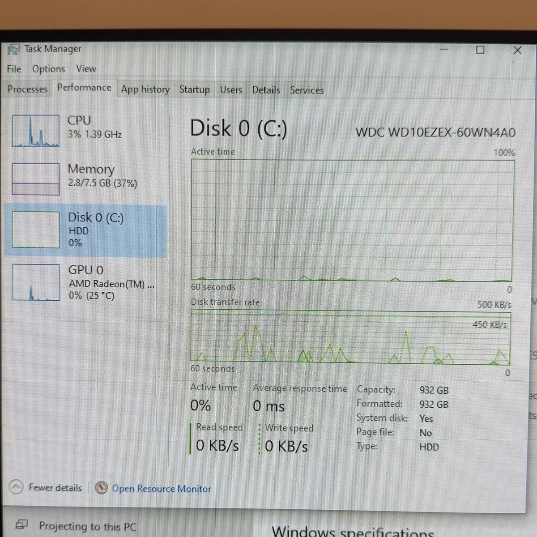
Task: Switch to the App history tab
Action: pyautogui.click(x=145, y=89)
